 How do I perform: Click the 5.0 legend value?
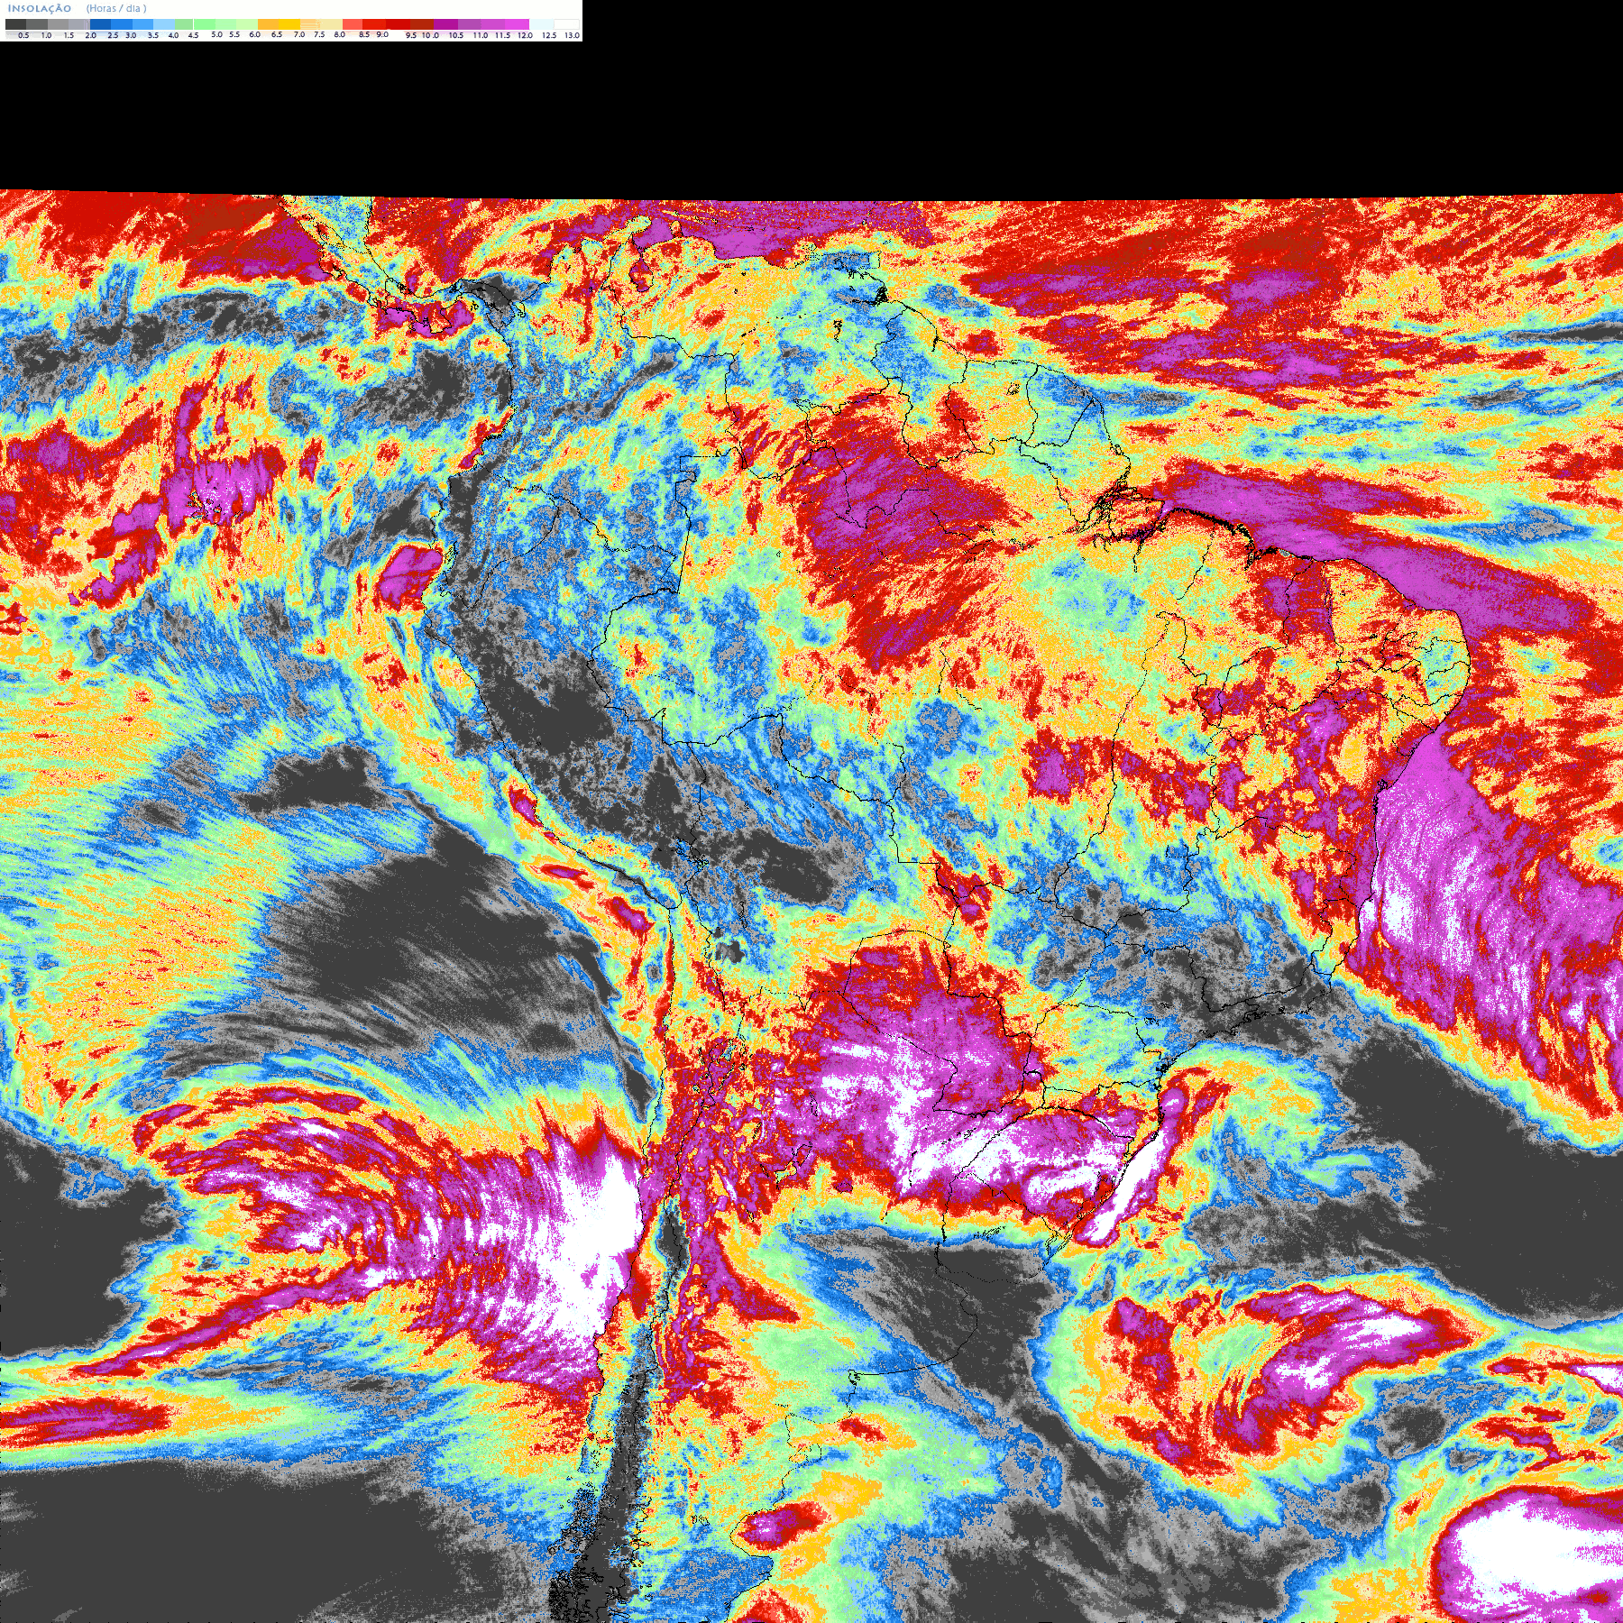[x=216, y=34]
